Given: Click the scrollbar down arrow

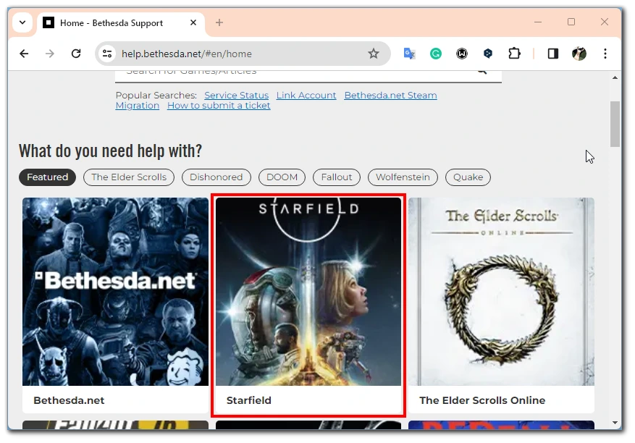Looking at the screenshot, I should (615, 423).
